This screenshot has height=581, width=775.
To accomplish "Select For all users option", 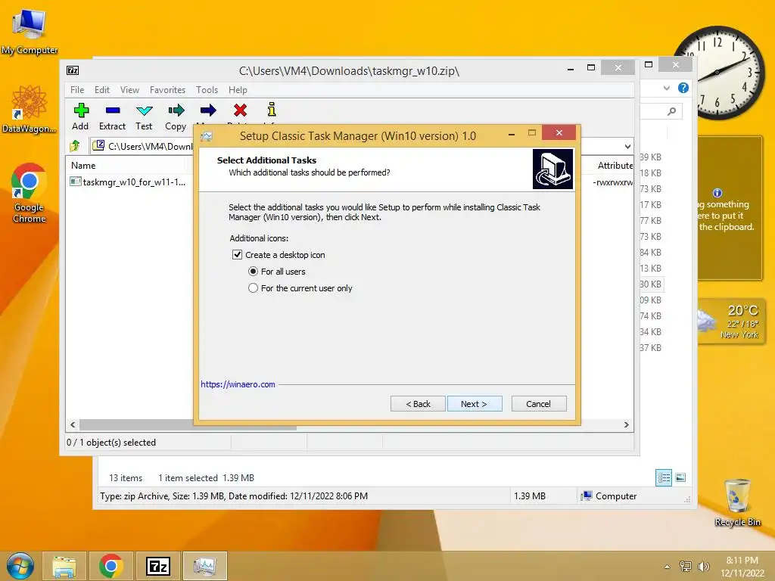I will 253,272.
